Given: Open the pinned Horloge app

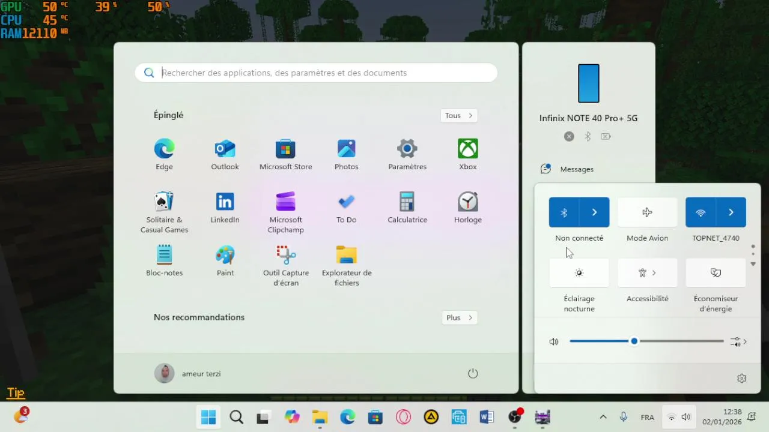Looking at the screenshot, I should (468, 208).
